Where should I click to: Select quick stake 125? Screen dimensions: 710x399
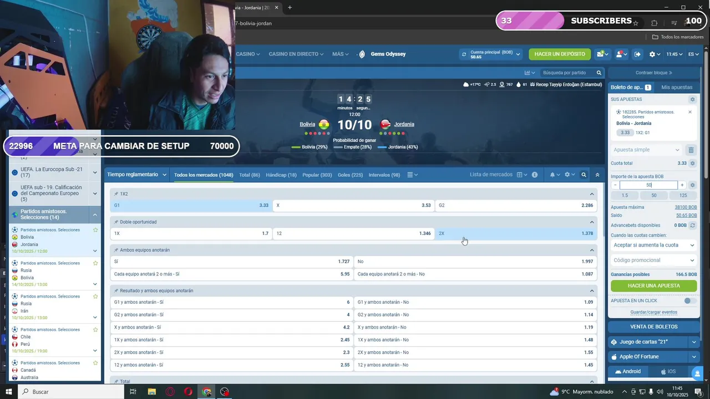click(683, 196)
